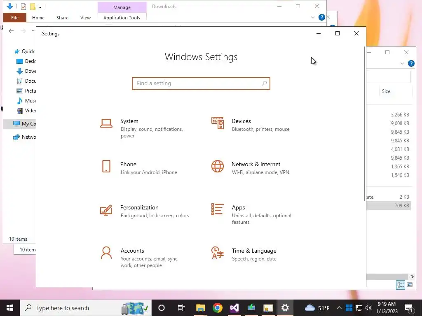Open the Accounts settings icon

pyautogui.click(x=106, y=253)
